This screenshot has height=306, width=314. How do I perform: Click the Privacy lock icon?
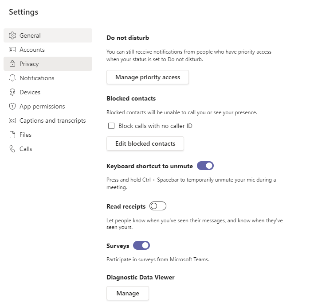pyautogui.click(x=12, y=64)
